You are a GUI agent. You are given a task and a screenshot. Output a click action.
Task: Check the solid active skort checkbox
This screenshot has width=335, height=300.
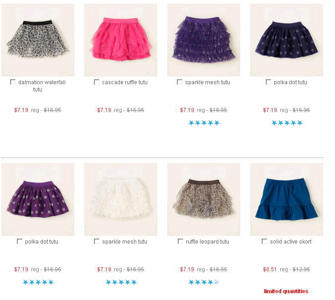coord(264,241)
